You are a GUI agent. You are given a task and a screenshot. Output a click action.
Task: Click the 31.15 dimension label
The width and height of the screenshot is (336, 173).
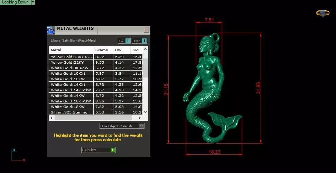pos(166,89)
